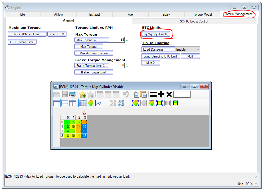Click the decrease decimal places icon
Image resolution: width=263 pixels, height=191 pixels.
[x=113, y=103]
